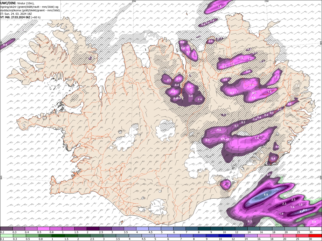Screen dimensions: 322x241
Task: Pick the white 30 snowfall legend swatch
Action: click(315, 229)
